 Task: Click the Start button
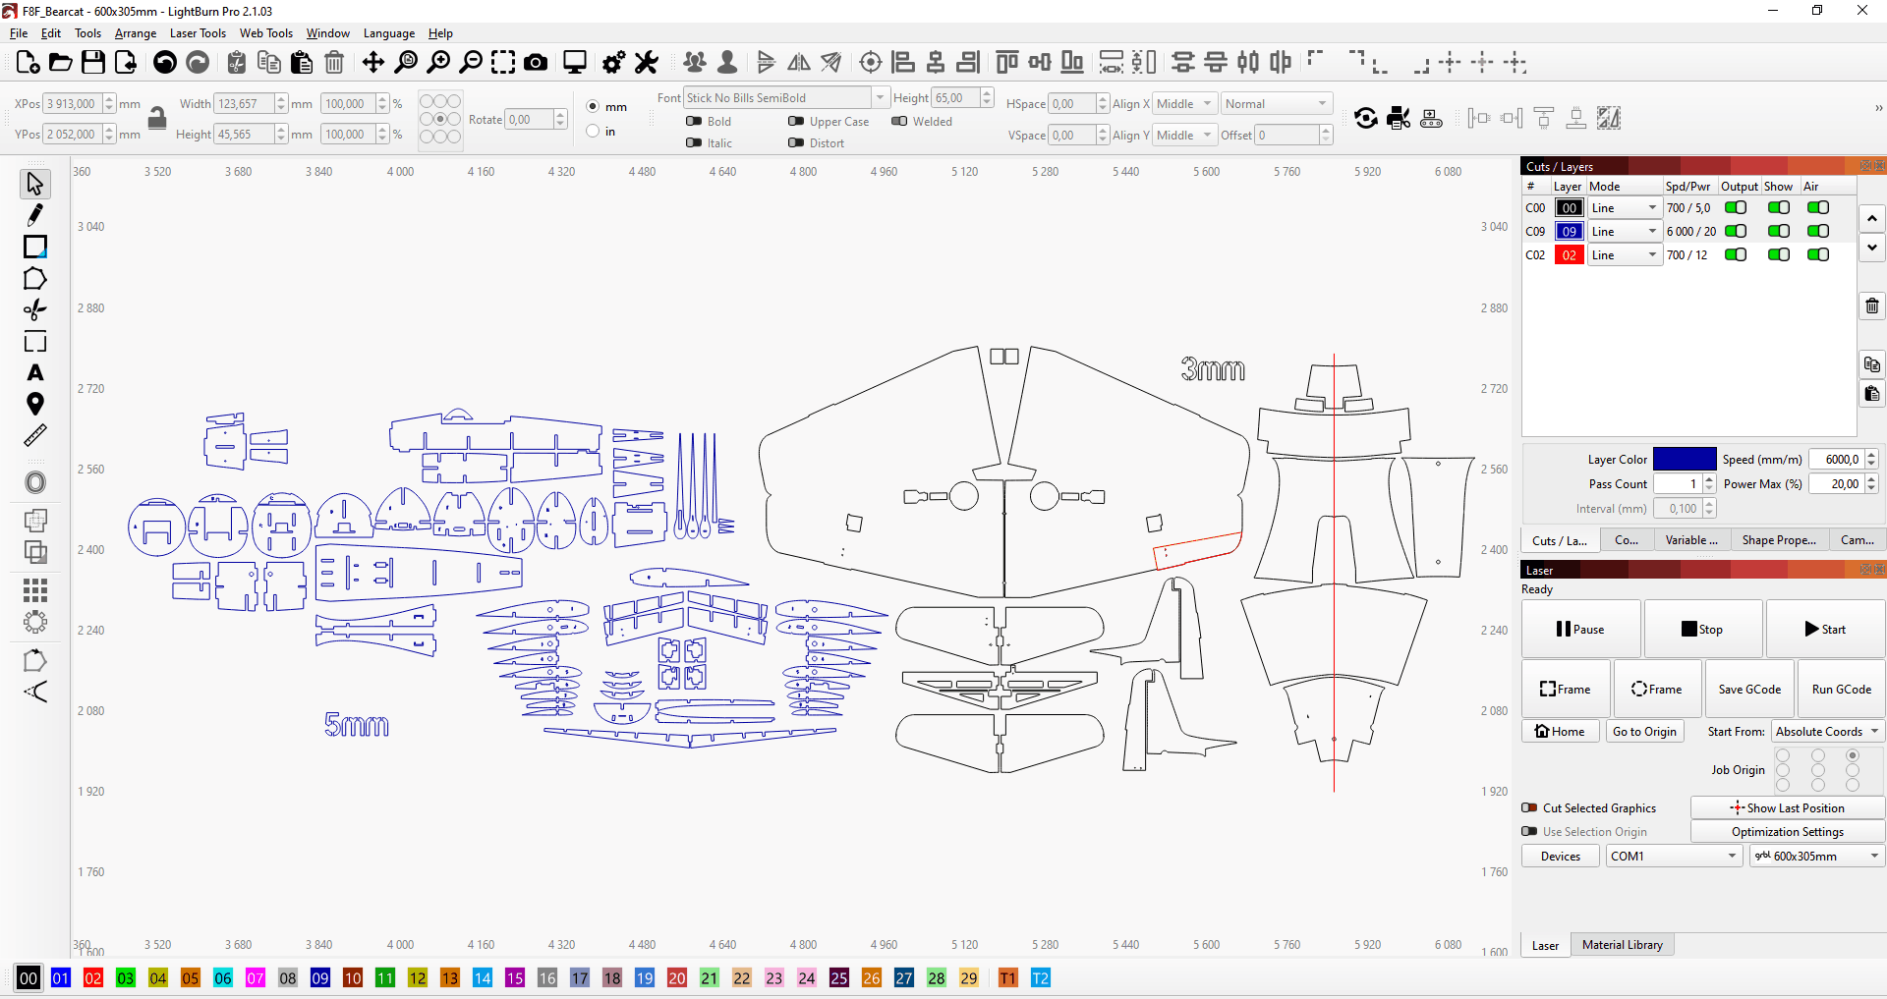(1825, 629)
